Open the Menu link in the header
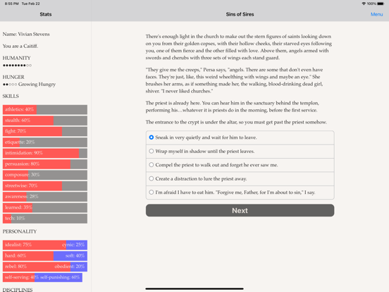Image resolution: width=389 pixels, height=292 pixels. tap(376, 14)
